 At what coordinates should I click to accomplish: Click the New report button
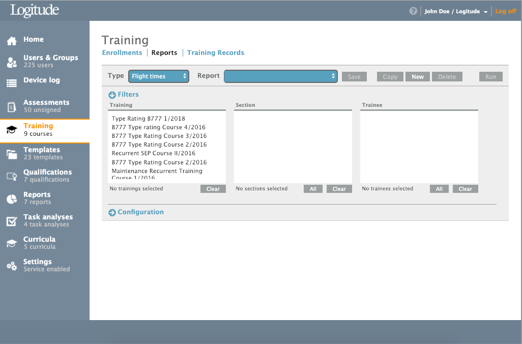418,77
